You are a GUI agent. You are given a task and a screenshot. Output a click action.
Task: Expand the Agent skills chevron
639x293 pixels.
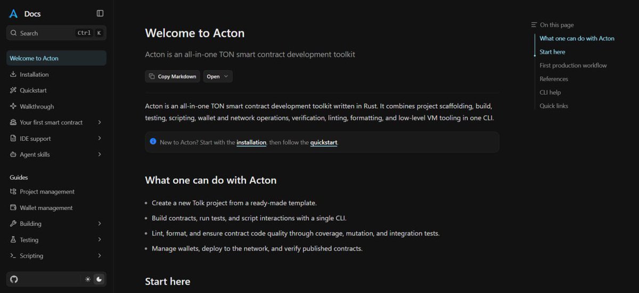point(100,154)
